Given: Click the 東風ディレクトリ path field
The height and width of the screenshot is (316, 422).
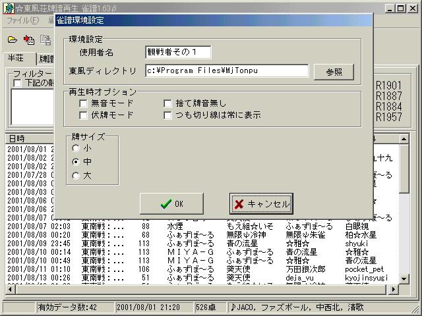Looking at the screenshot, I should pyautogui.click(x=227, y=71).
